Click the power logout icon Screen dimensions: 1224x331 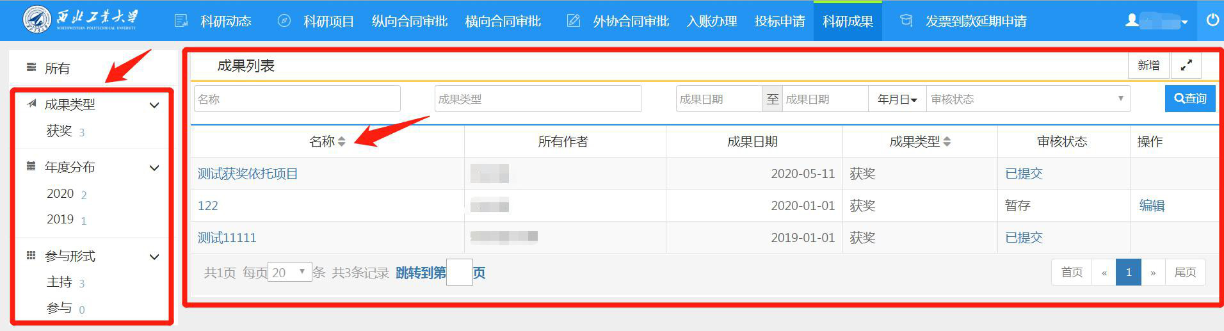(x=1212, y=20)
